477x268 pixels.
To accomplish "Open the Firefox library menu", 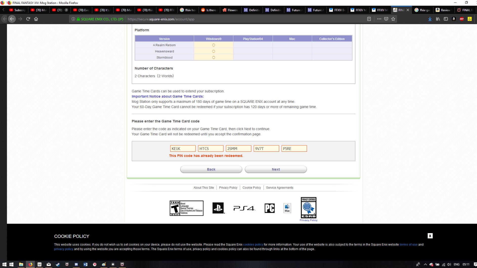I will coord(438,19).
